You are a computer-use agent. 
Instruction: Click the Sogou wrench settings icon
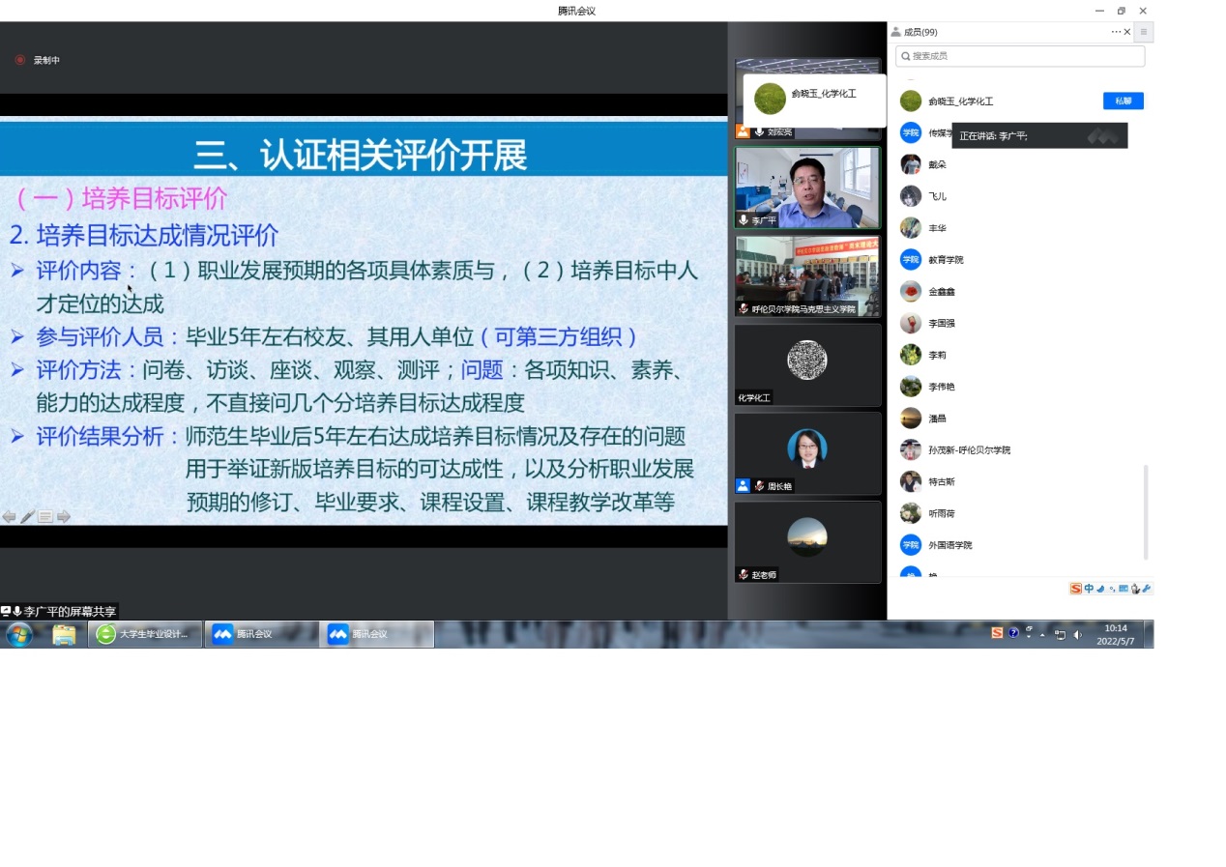coord(1147,589)
